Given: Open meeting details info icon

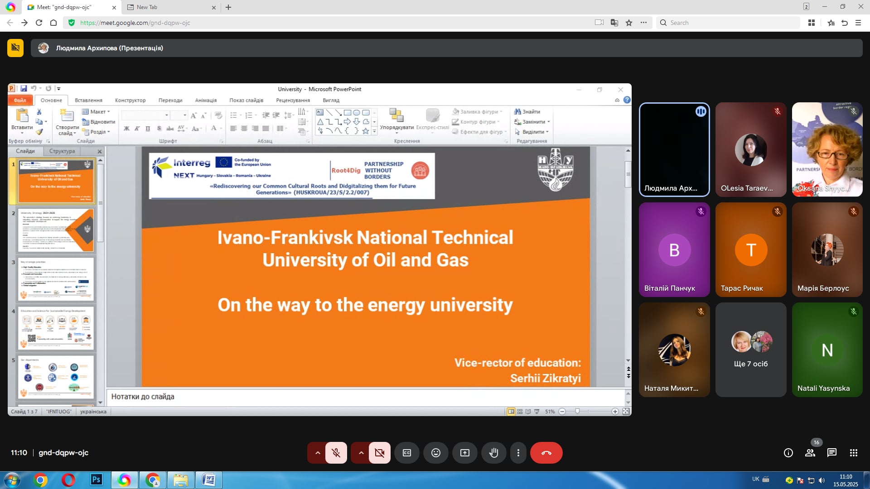Looking at the screenshot, I should [788, 453].
